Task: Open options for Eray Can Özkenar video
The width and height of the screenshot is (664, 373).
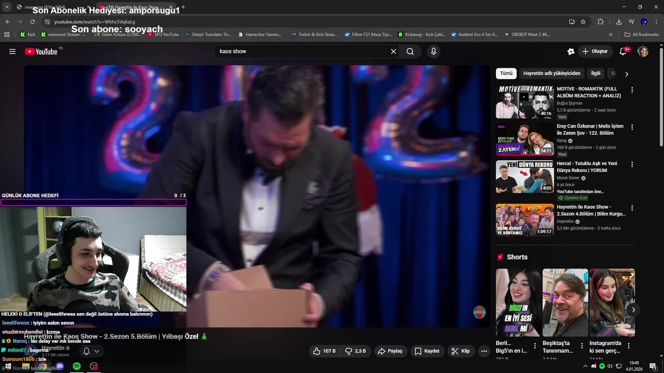Action: tap(632, 127)
